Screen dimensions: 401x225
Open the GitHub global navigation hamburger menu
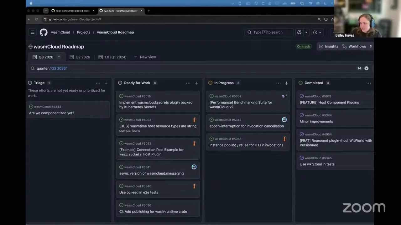[32, 32]
